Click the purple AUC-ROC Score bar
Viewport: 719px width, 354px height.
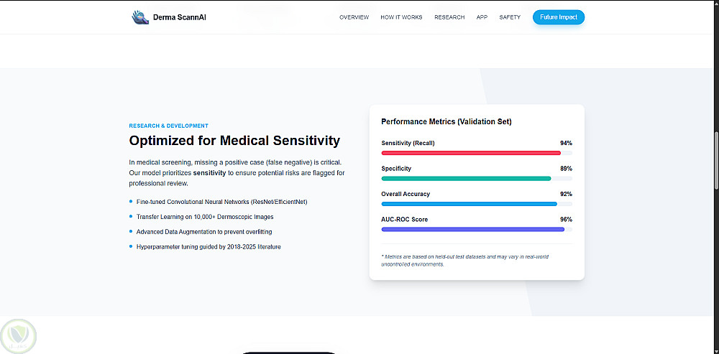pos(472,229)
